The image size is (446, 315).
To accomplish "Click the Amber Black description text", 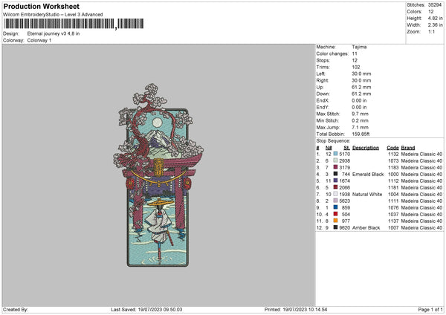I will pyautogui.click(x=366, y=228).
